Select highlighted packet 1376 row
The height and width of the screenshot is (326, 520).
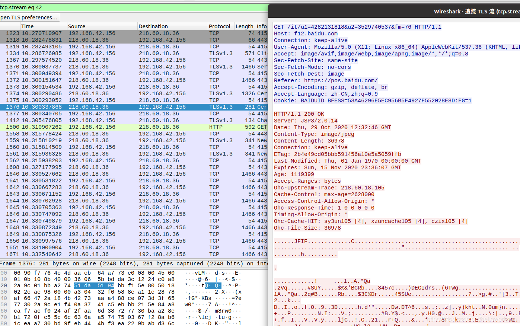[134, 107]
